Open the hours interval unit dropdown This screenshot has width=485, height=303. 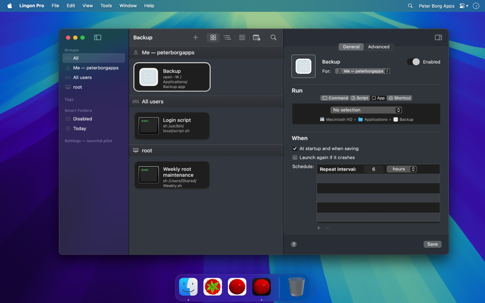pos(401,169)
